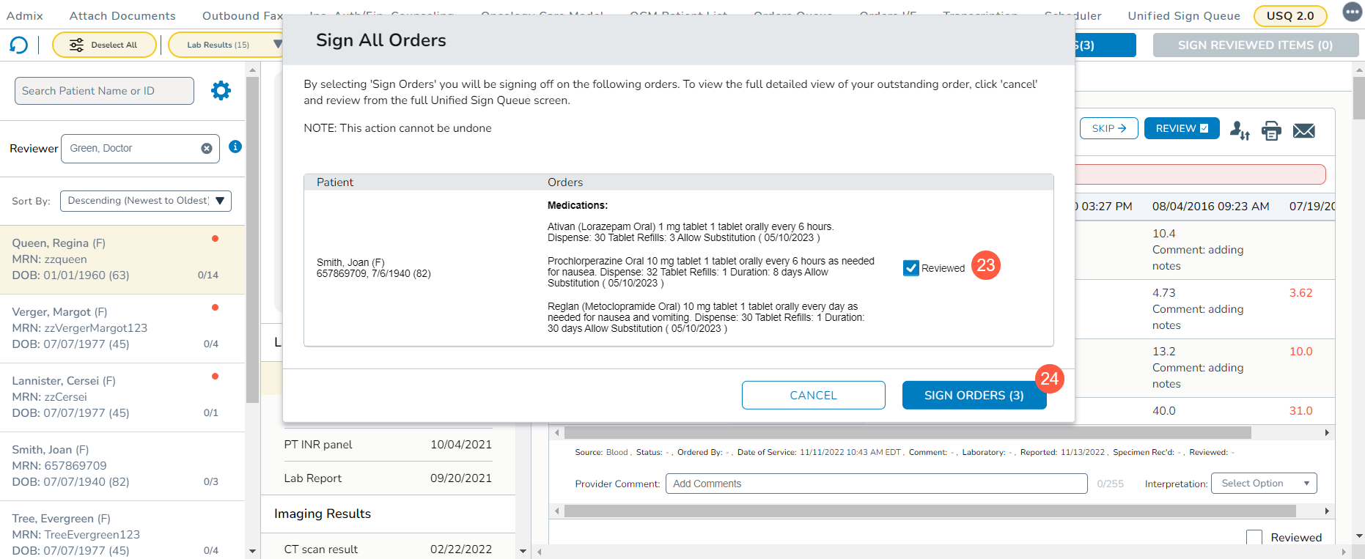Toggle the REVIEW checked button
1365x559 pixels.
click(x=1181, y=128)
